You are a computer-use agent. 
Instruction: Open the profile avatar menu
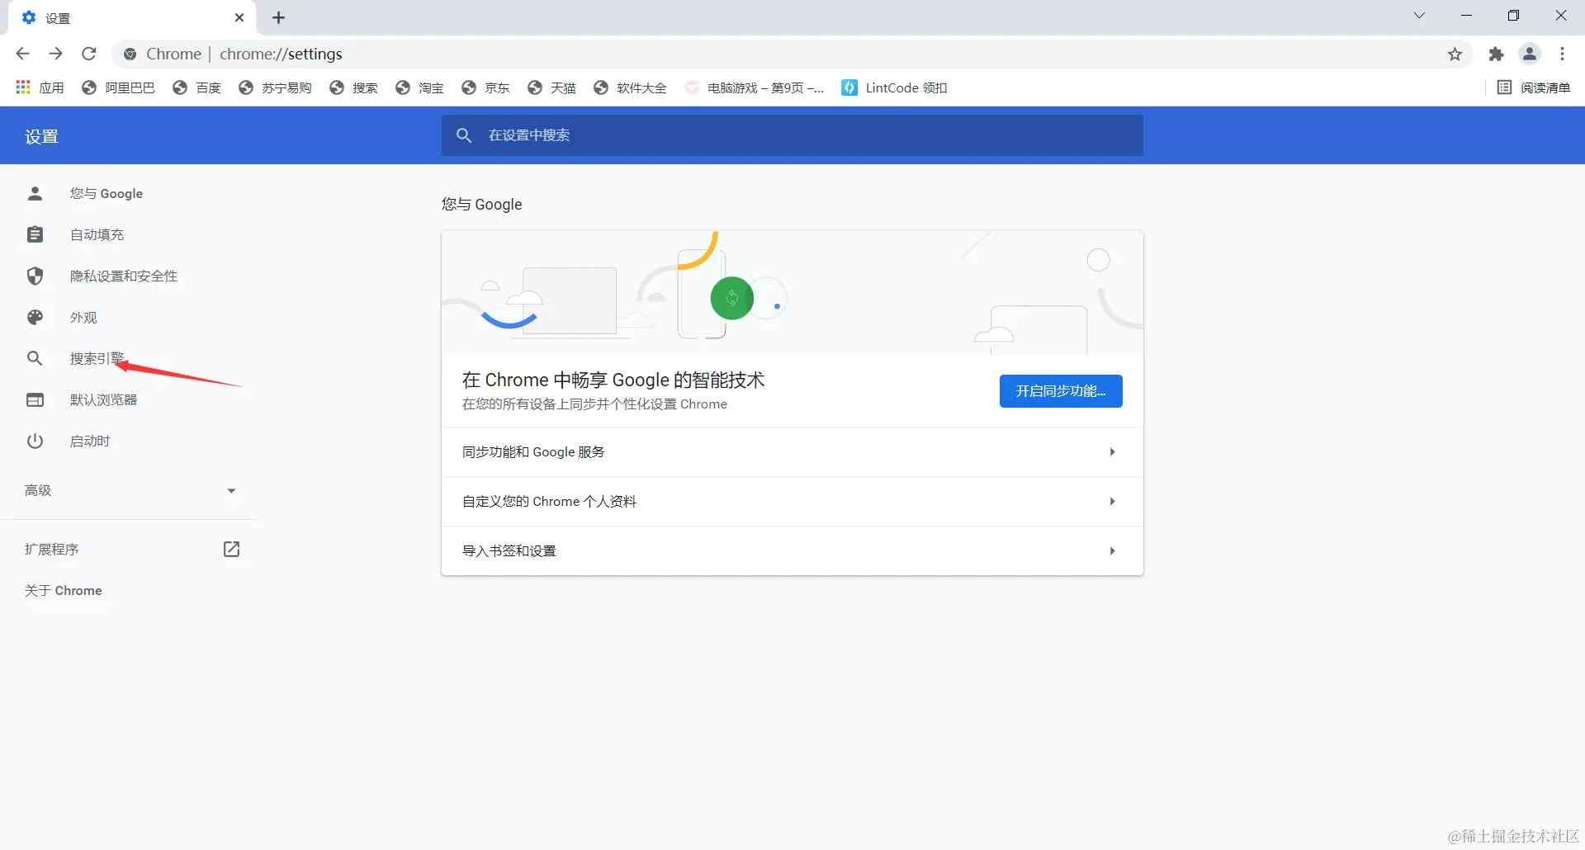click(1530, 54)
